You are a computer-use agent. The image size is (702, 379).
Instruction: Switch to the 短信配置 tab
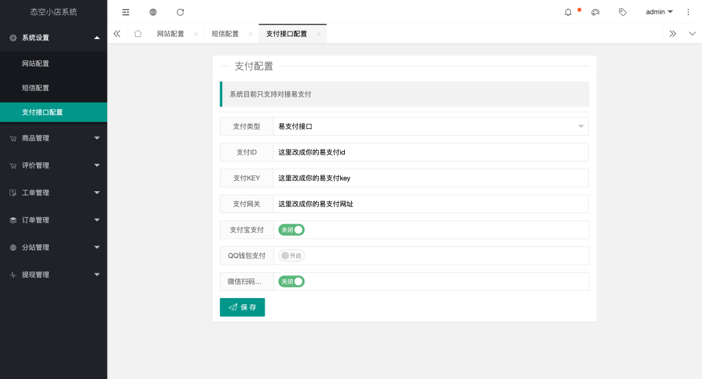pos(225,34)
